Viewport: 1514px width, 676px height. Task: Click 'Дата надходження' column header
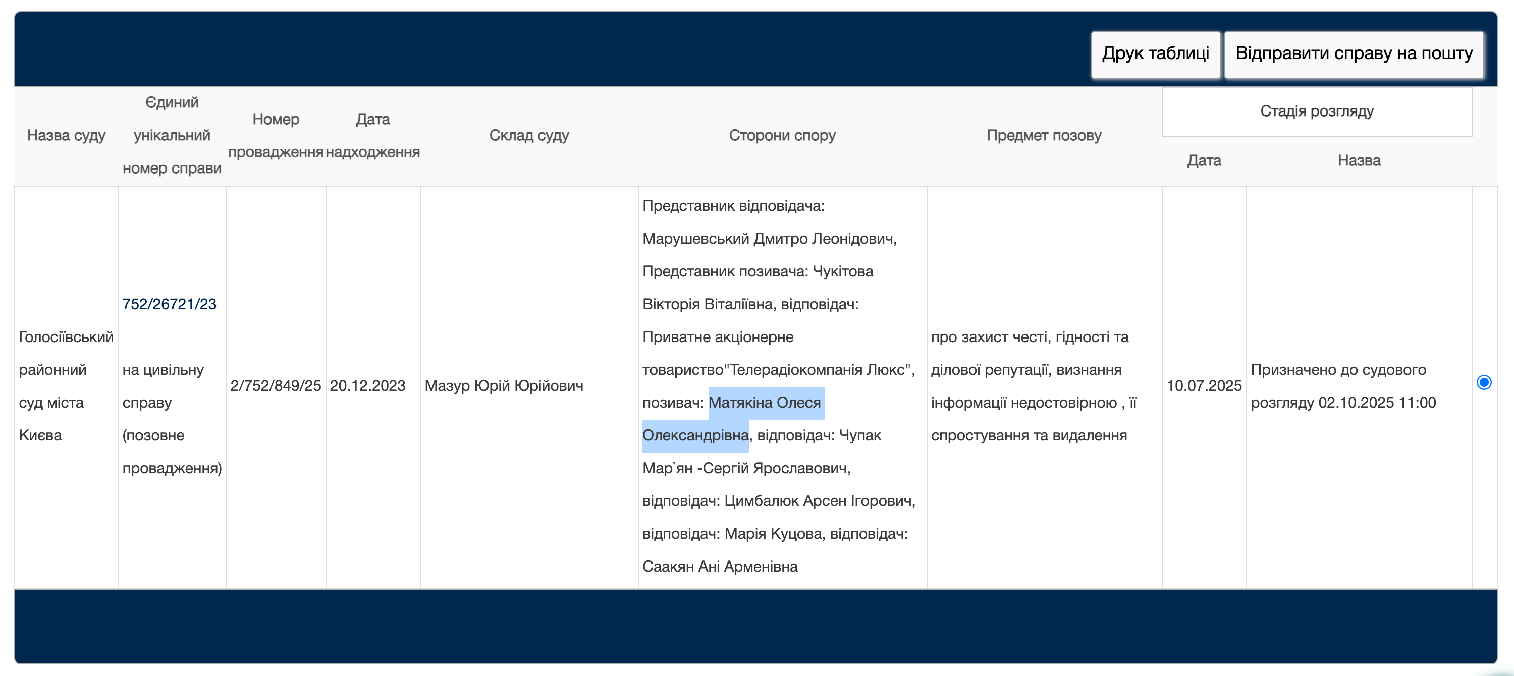[372, 136]
